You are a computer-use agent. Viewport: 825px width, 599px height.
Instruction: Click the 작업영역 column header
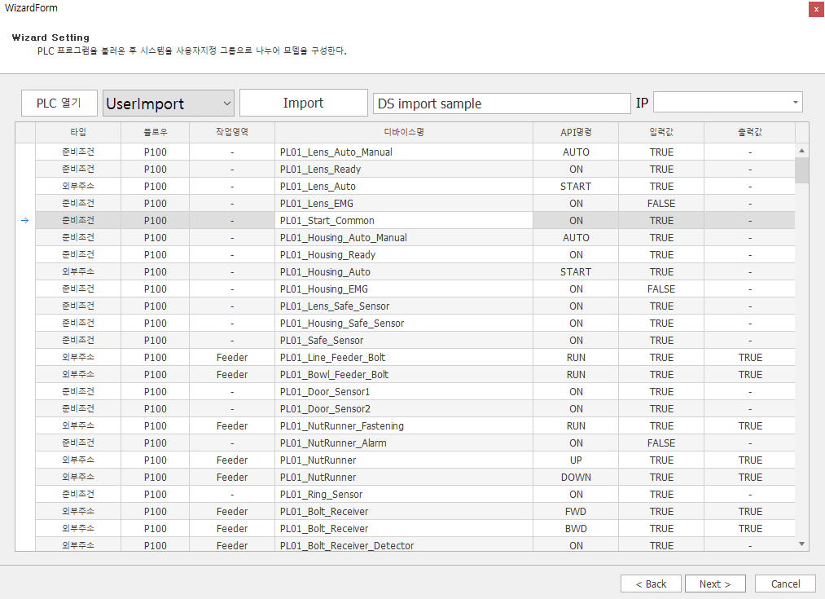point(231,132)
